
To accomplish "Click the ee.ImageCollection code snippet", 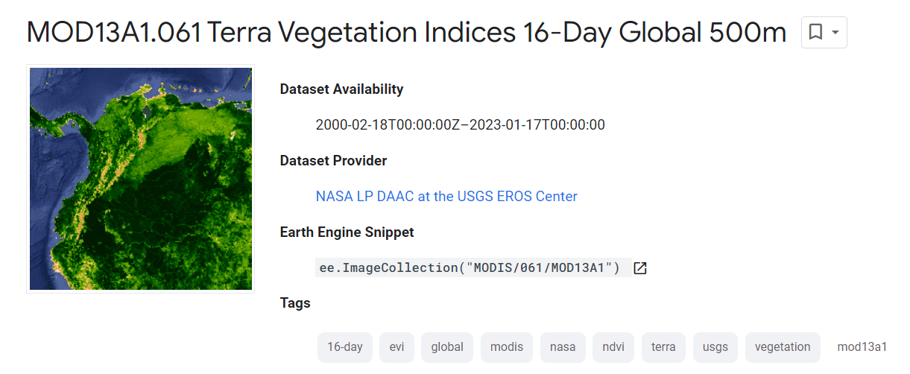I will (x=470, y=268).
